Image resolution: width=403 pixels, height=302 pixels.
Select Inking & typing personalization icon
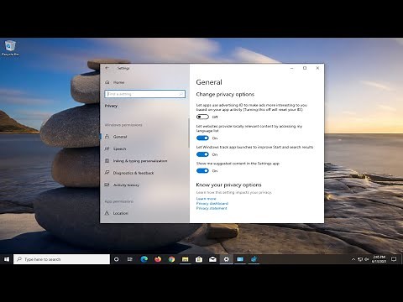tap(107, 161)
